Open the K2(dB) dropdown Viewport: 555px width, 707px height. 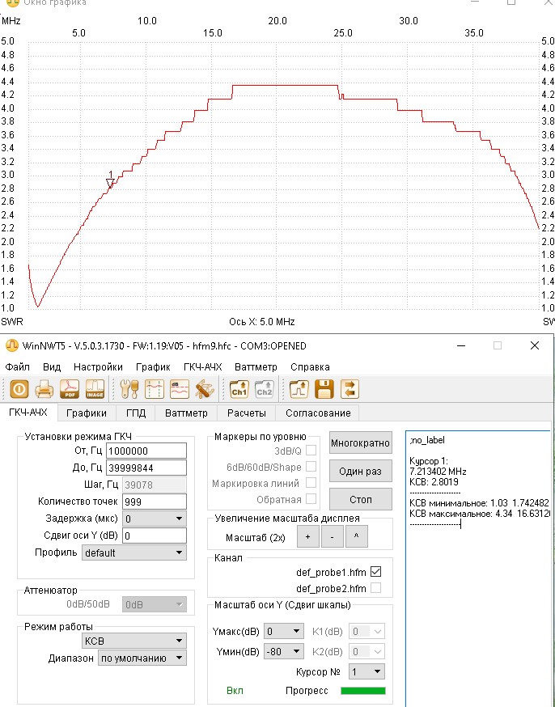(x=366, y=651)
